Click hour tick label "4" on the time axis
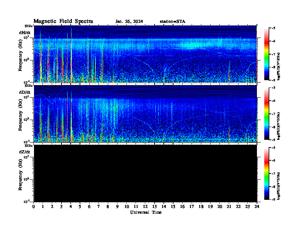The height and width of the screenshot is (237, 306). pyautogui.click(x=71, y=207)
